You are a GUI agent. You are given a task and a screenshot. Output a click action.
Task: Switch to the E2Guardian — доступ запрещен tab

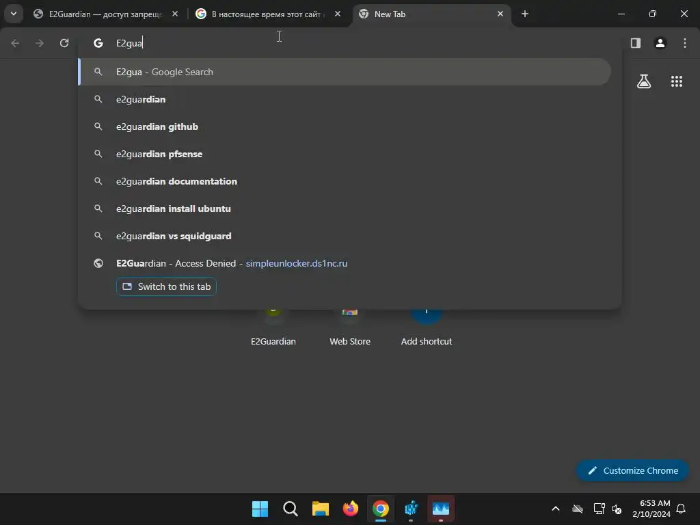point(105,14)
